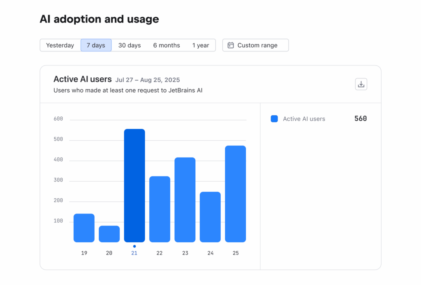
Task: Choose the 1 year time range
Action: 201,45
